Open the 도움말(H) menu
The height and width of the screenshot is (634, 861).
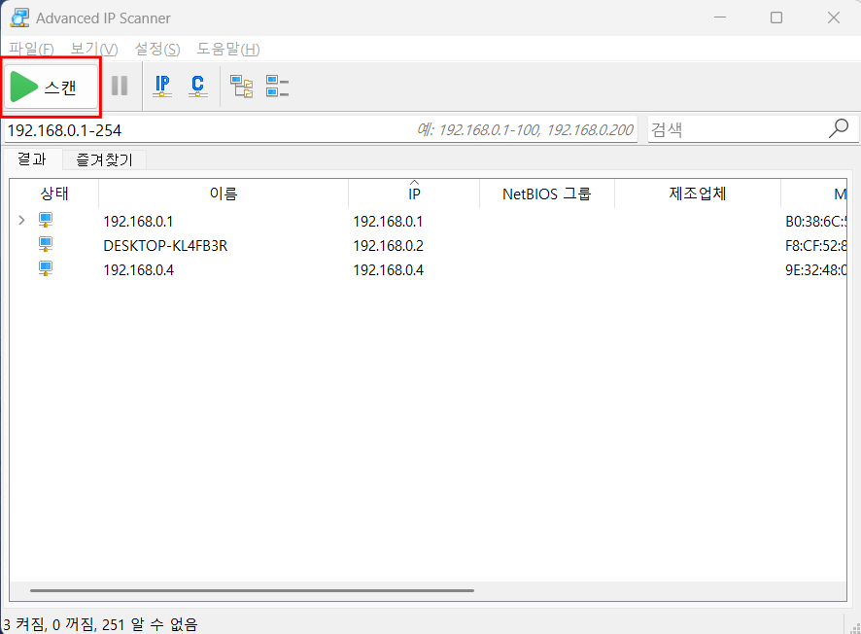(227, 49)
